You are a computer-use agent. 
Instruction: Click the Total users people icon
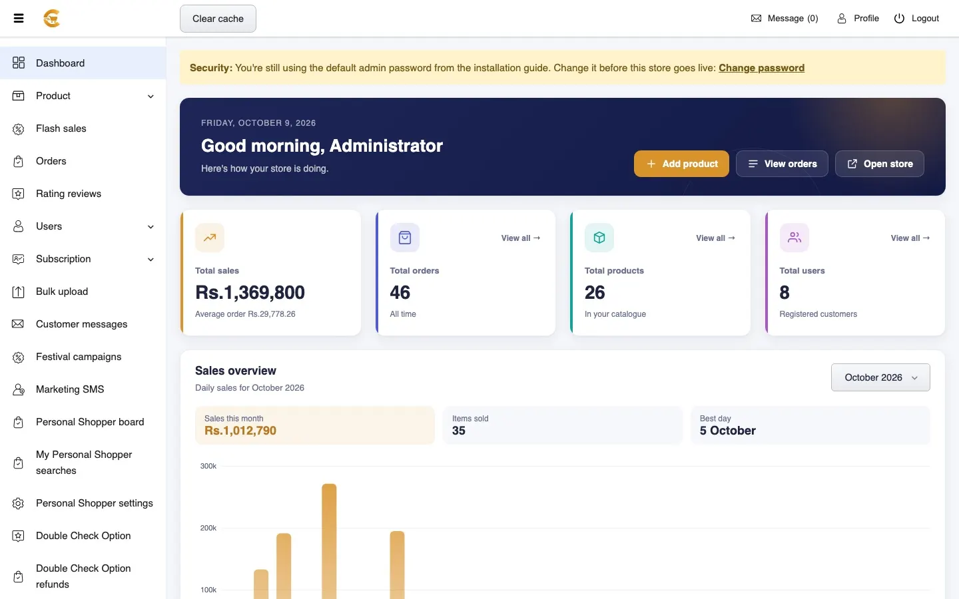795,238
